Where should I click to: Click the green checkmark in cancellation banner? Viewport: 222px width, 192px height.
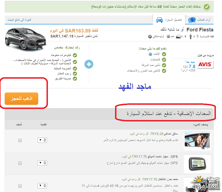207,7
